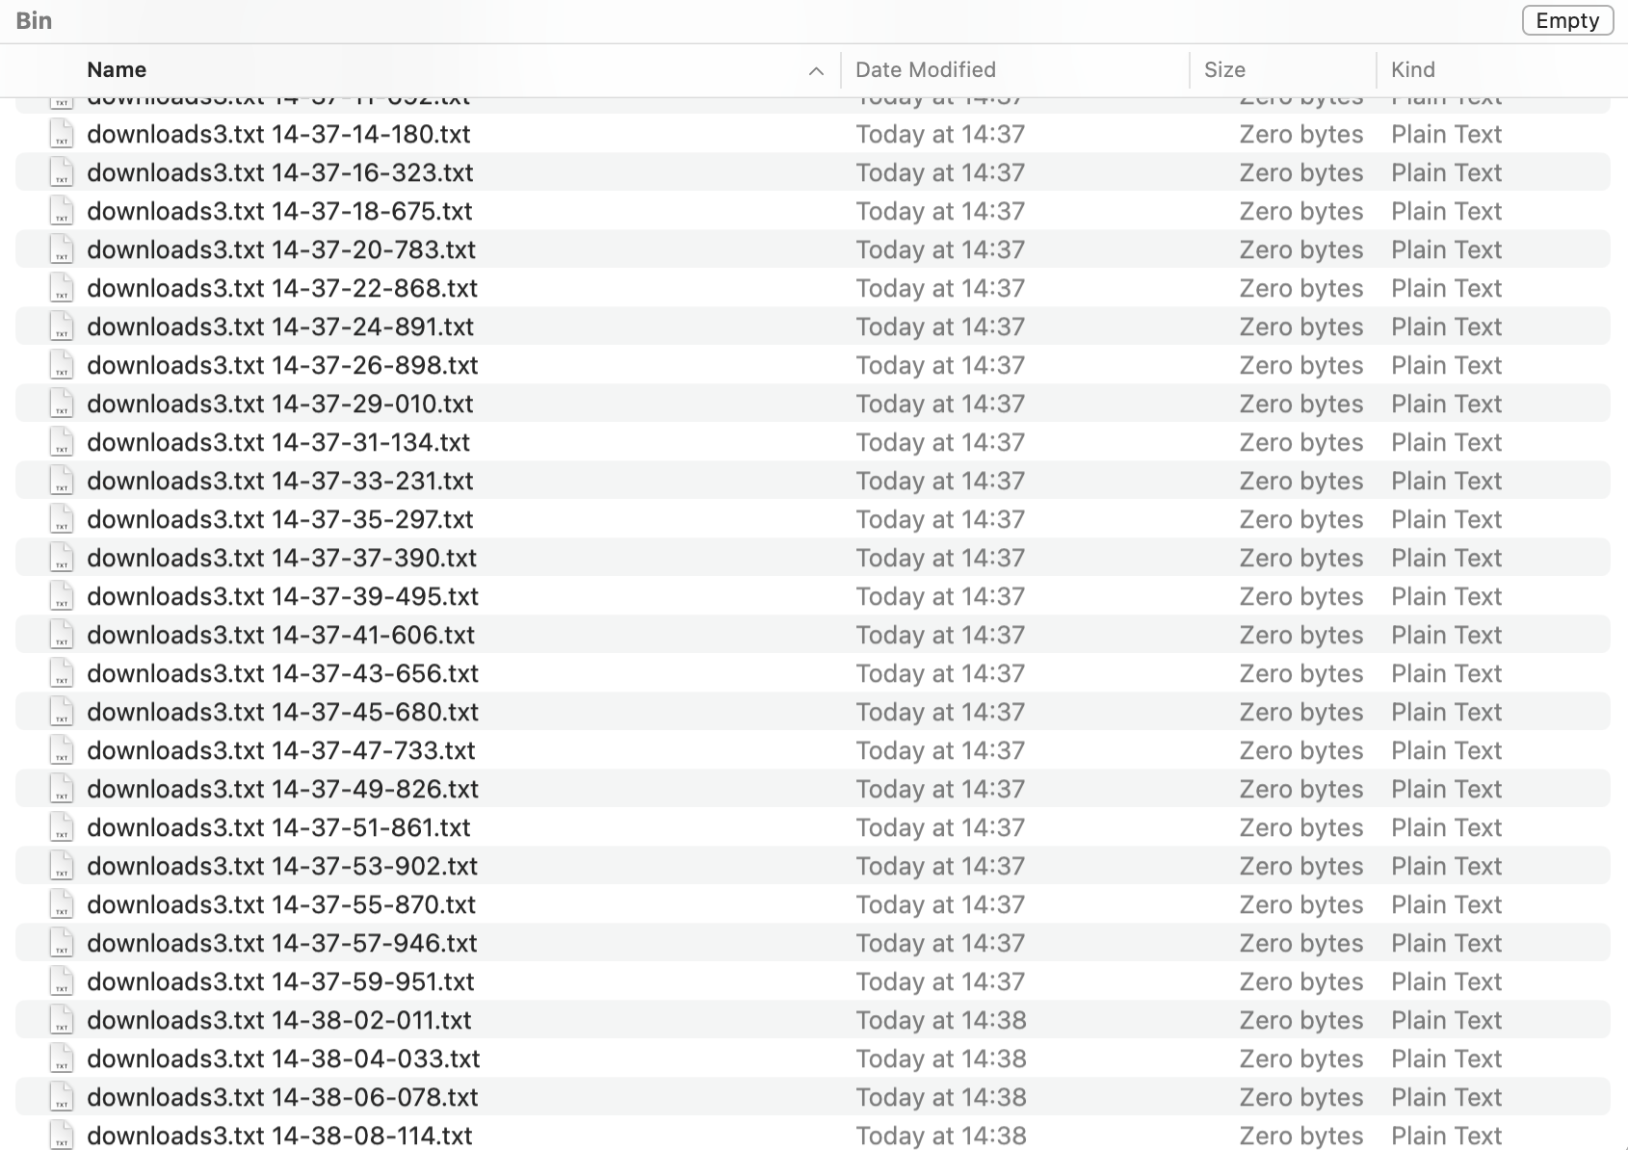Click the date 'Today at 14:38' for 14-38-02-011.txt
This screenshot has height=1150, width=1628.
941,1020
